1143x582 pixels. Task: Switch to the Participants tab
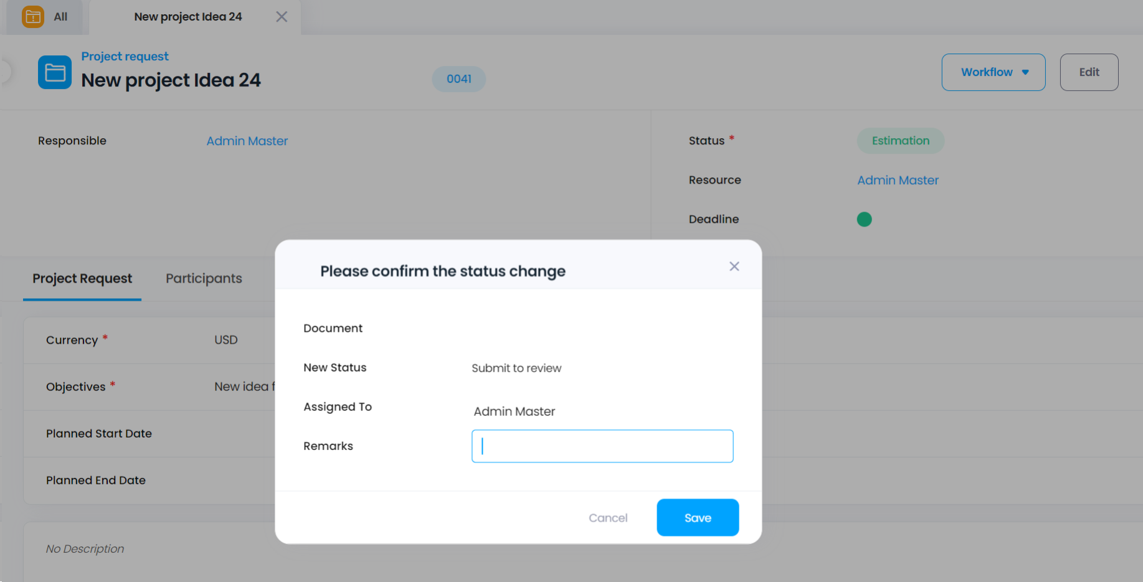pyautogui.click(x=204, y=278)
